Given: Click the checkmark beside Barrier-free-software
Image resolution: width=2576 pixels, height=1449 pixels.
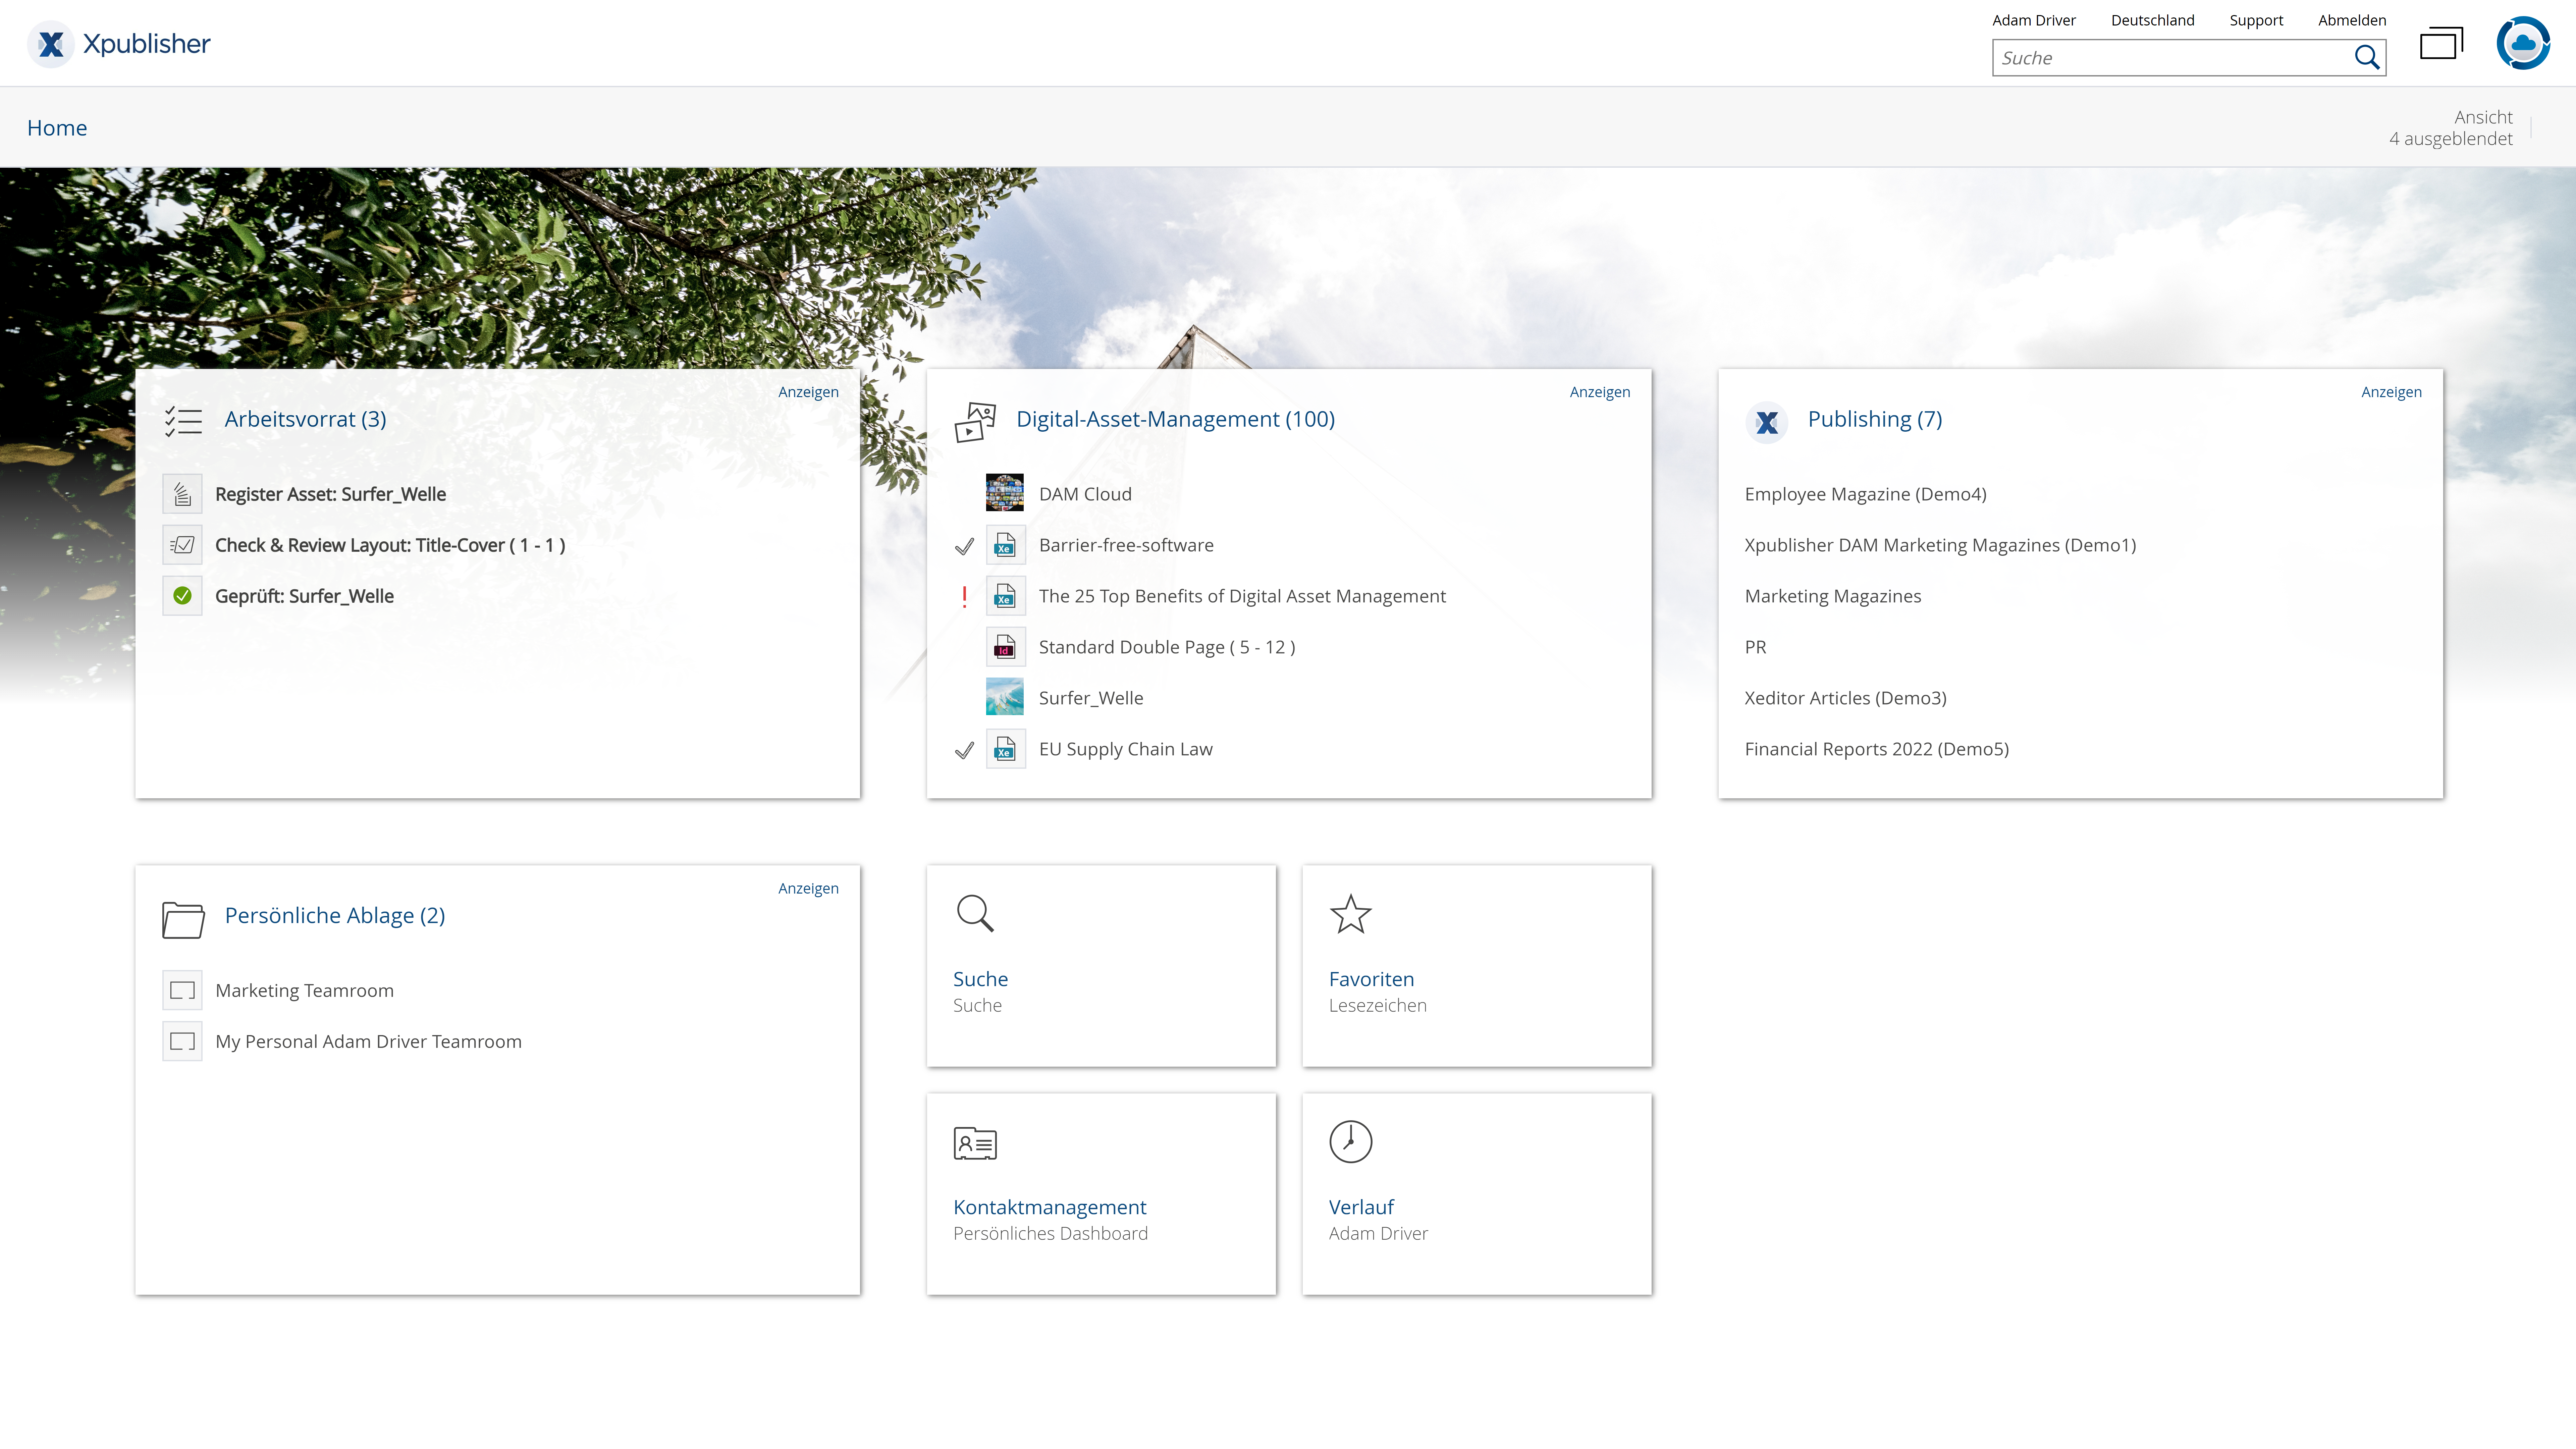Looking at the screenshot, I should pos(964,546).
